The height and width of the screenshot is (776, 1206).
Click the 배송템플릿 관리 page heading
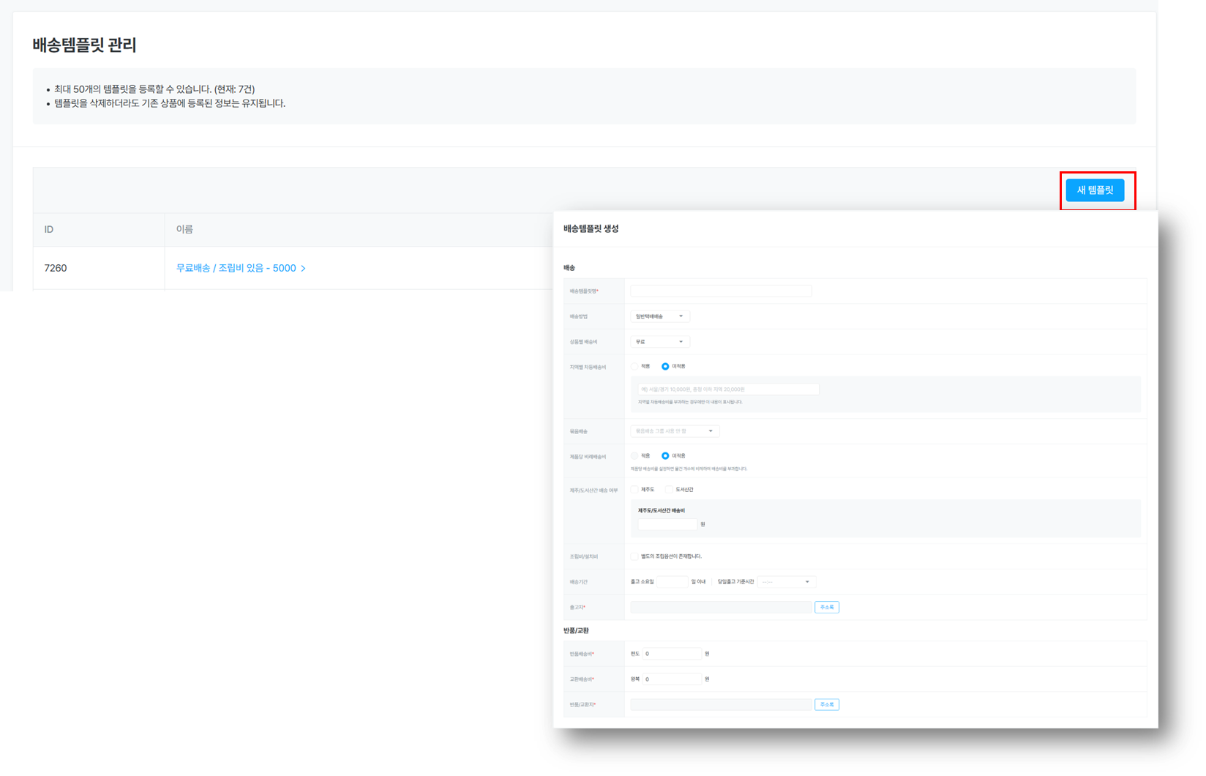click(x=85, y=45)
